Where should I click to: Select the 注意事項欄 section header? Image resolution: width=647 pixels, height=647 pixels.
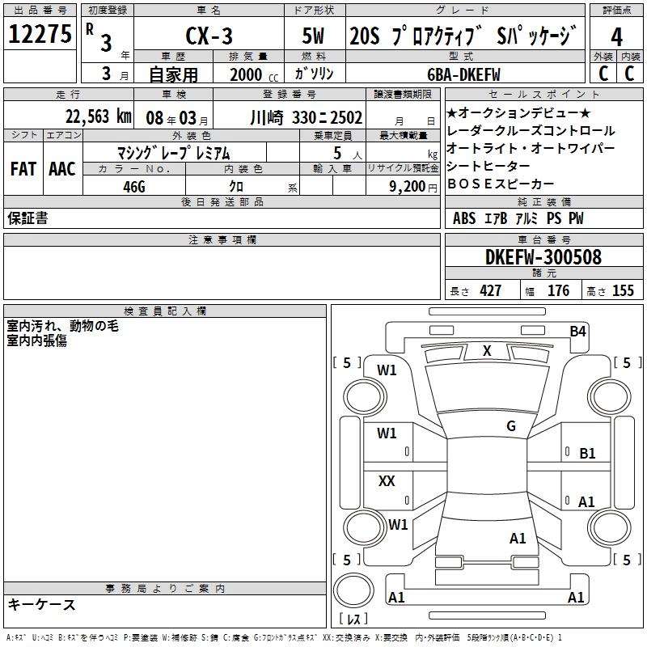point(222,239)
